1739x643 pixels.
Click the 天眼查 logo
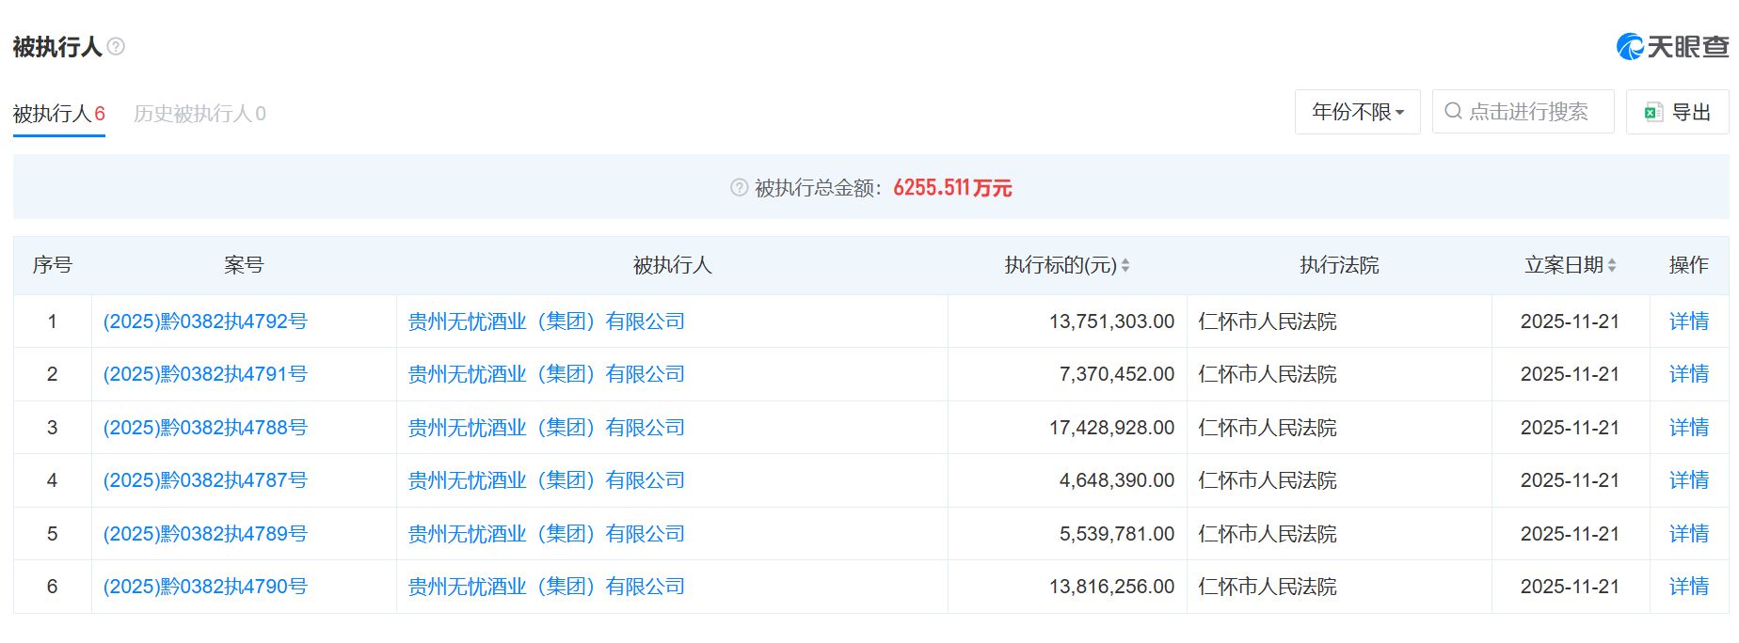[x=1672, y=46]
